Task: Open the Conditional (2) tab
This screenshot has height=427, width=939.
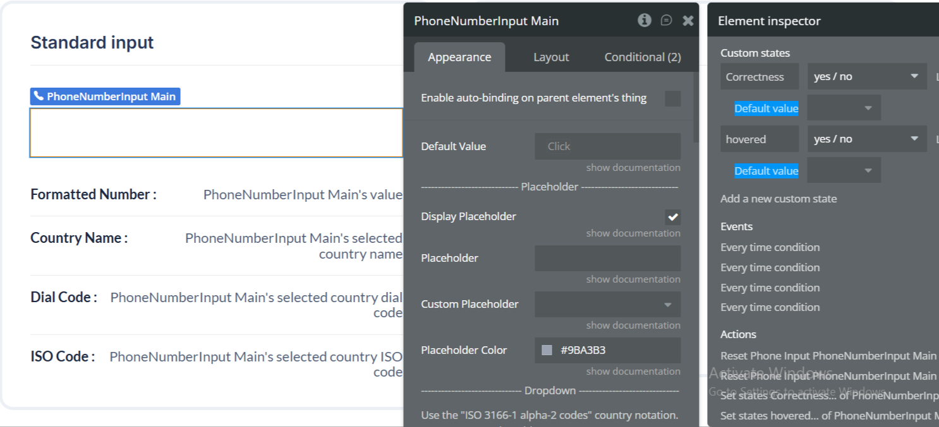Action: 642,57
